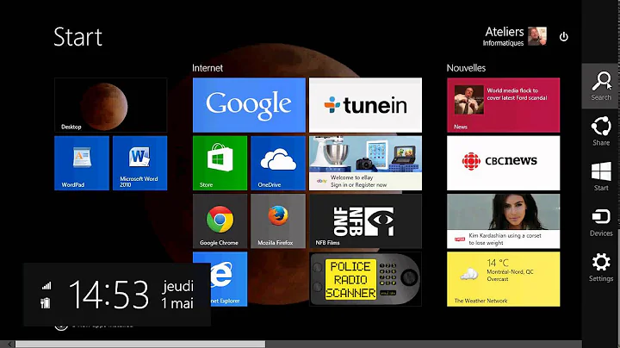Click the scrollbar left arrow
Screen dimensions: 620x348
pyautogui.click(x=8, y=345)
